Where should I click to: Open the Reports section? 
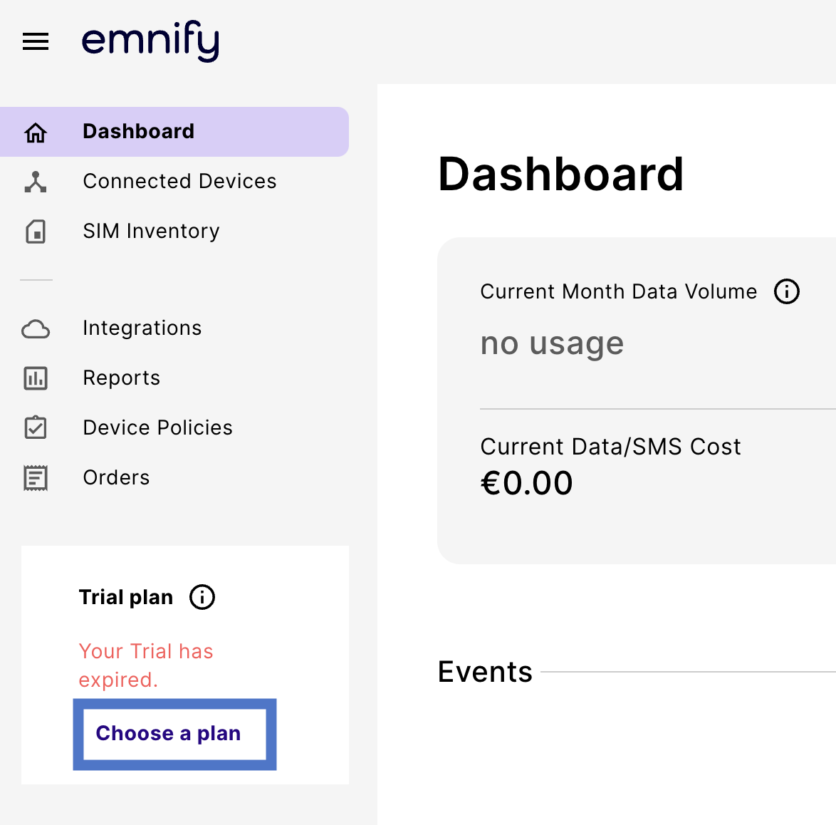click(x=121, y=378)
